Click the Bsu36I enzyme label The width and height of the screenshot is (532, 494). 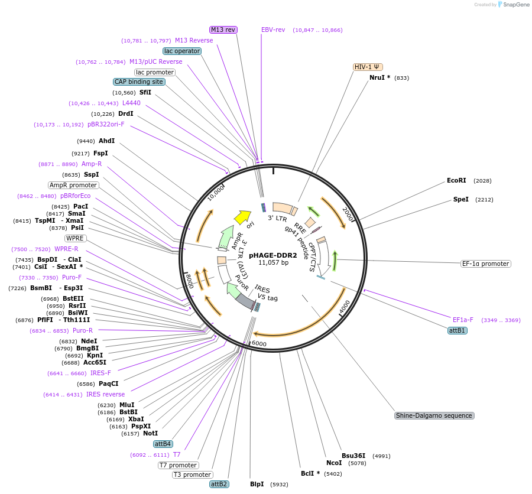tap(353, 456)
